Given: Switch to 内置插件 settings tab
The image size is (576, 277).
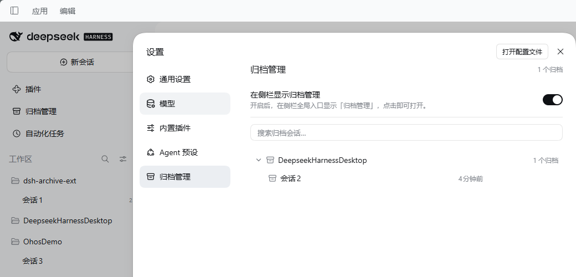Looking at the screenshot, I should [x=185, y=128].
